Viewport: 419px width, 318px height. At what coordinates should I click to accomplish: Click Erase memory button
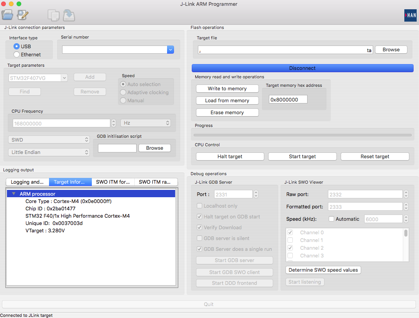tap(227, 113)
